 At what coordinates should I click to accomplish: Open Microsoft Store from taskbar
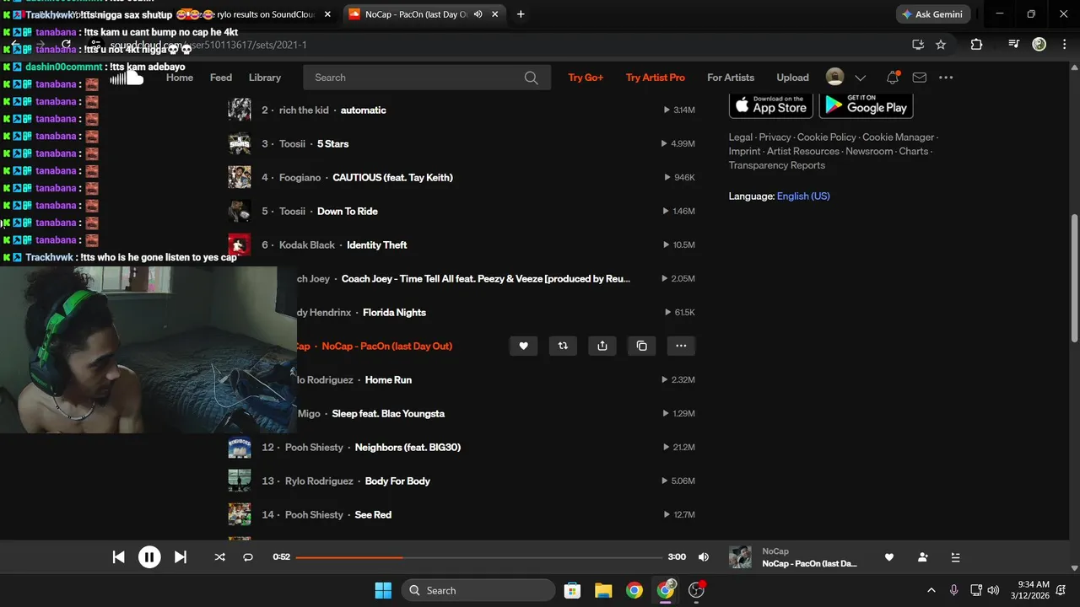click(x=572, y=590)
